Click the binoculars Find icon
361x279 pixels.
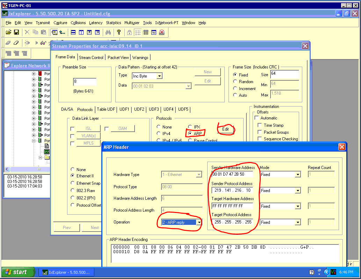point(108,32)
